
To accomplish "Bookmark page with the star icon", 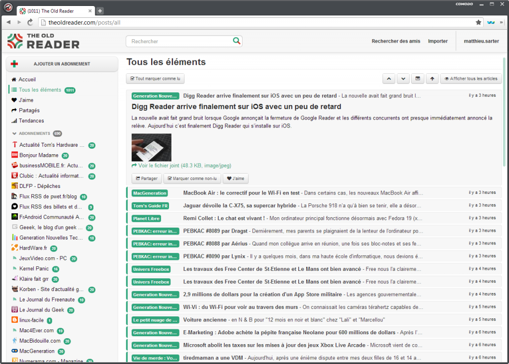I will (x=479, y=22).
